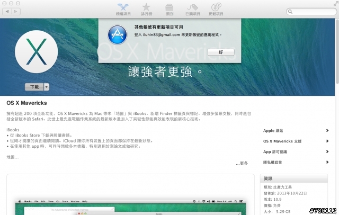Click the iBooks screenshot preview thumbnail
This screenshot has width=339, height=215.
coord(130,207)
